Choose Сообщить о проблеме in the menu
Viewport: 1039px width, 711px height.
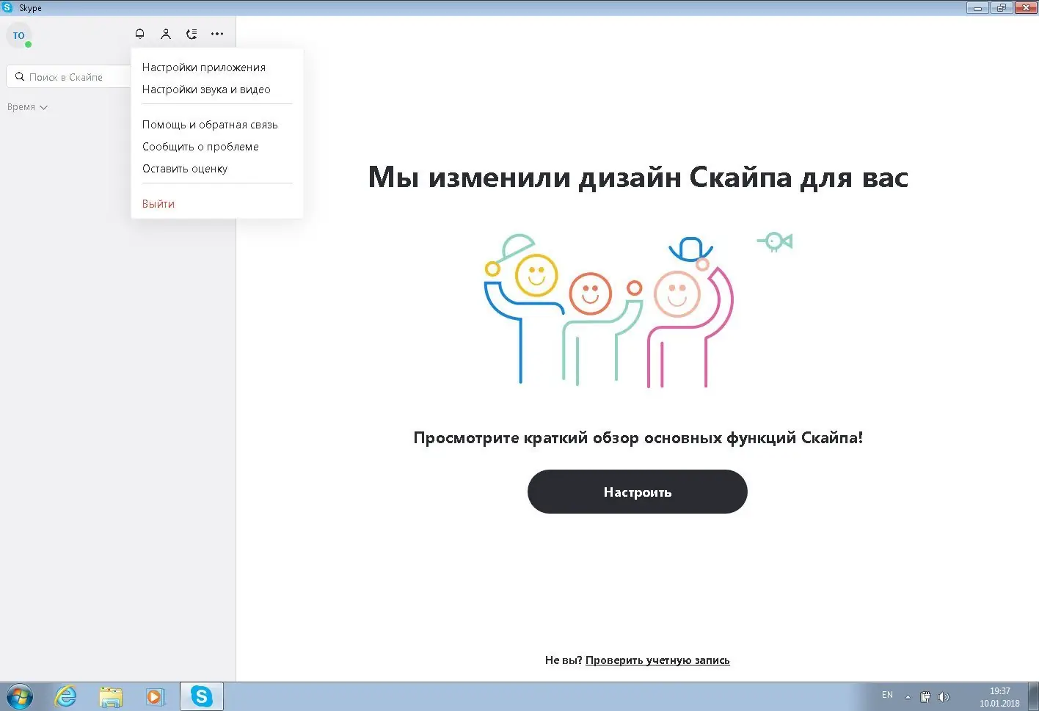tap(200, 146)
